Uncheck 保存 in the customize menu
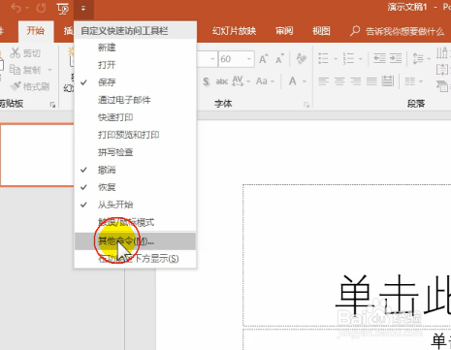 (135, 82)
